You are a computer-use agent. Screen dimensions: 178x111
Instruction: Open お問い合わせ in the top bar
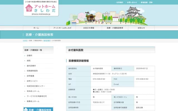coord(132,2)
